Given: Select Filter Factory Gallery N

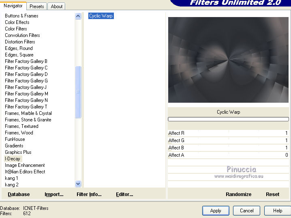Looking at the screenshot, I should click(x=26, y=100).
